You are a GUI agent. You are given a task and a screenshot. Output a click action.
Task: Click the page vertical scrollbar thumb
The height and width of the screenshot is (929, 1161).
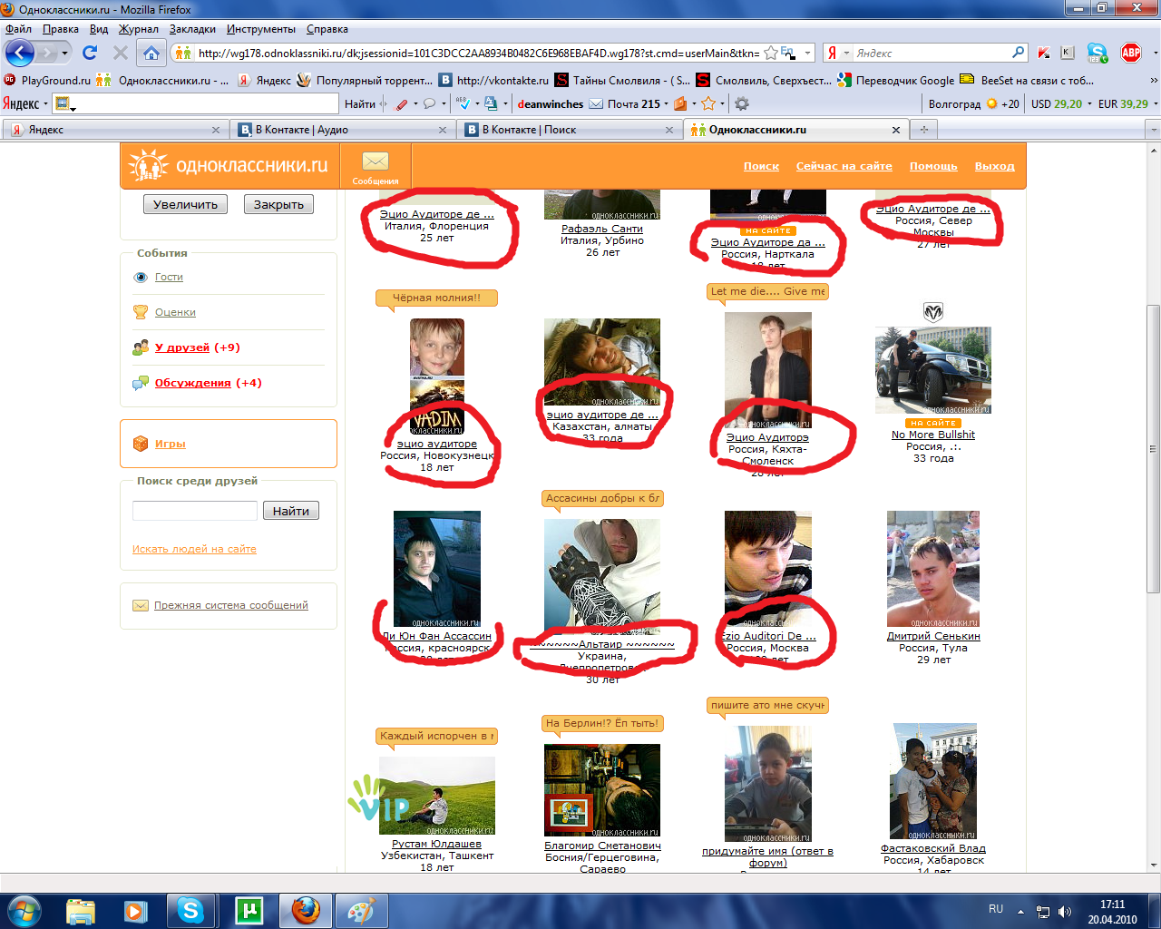(x=1154, y=450)
